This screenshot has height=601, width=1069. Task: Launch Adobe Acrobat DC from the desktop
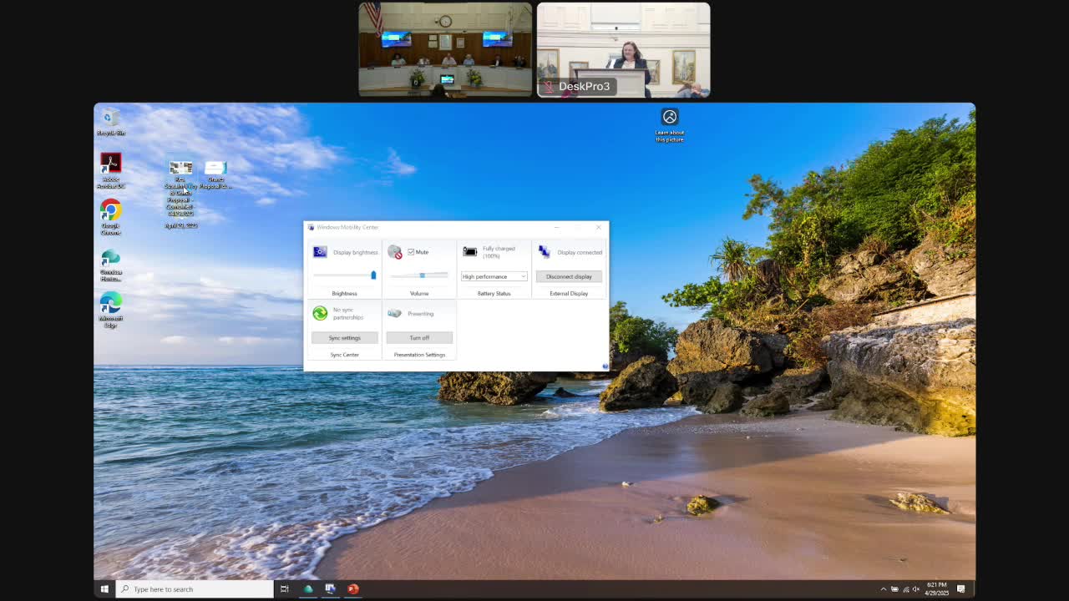tap(110, 170)
